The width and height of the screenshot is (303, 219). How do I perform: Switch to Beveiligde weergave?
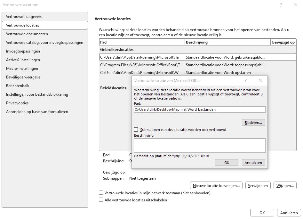[x=45, y=77]
